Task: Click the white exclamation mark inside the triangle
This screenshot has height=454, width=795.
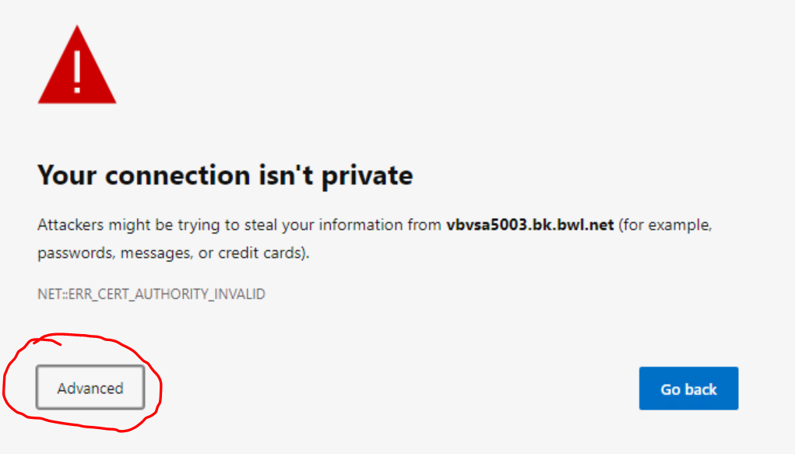Action: coord(77,72)
